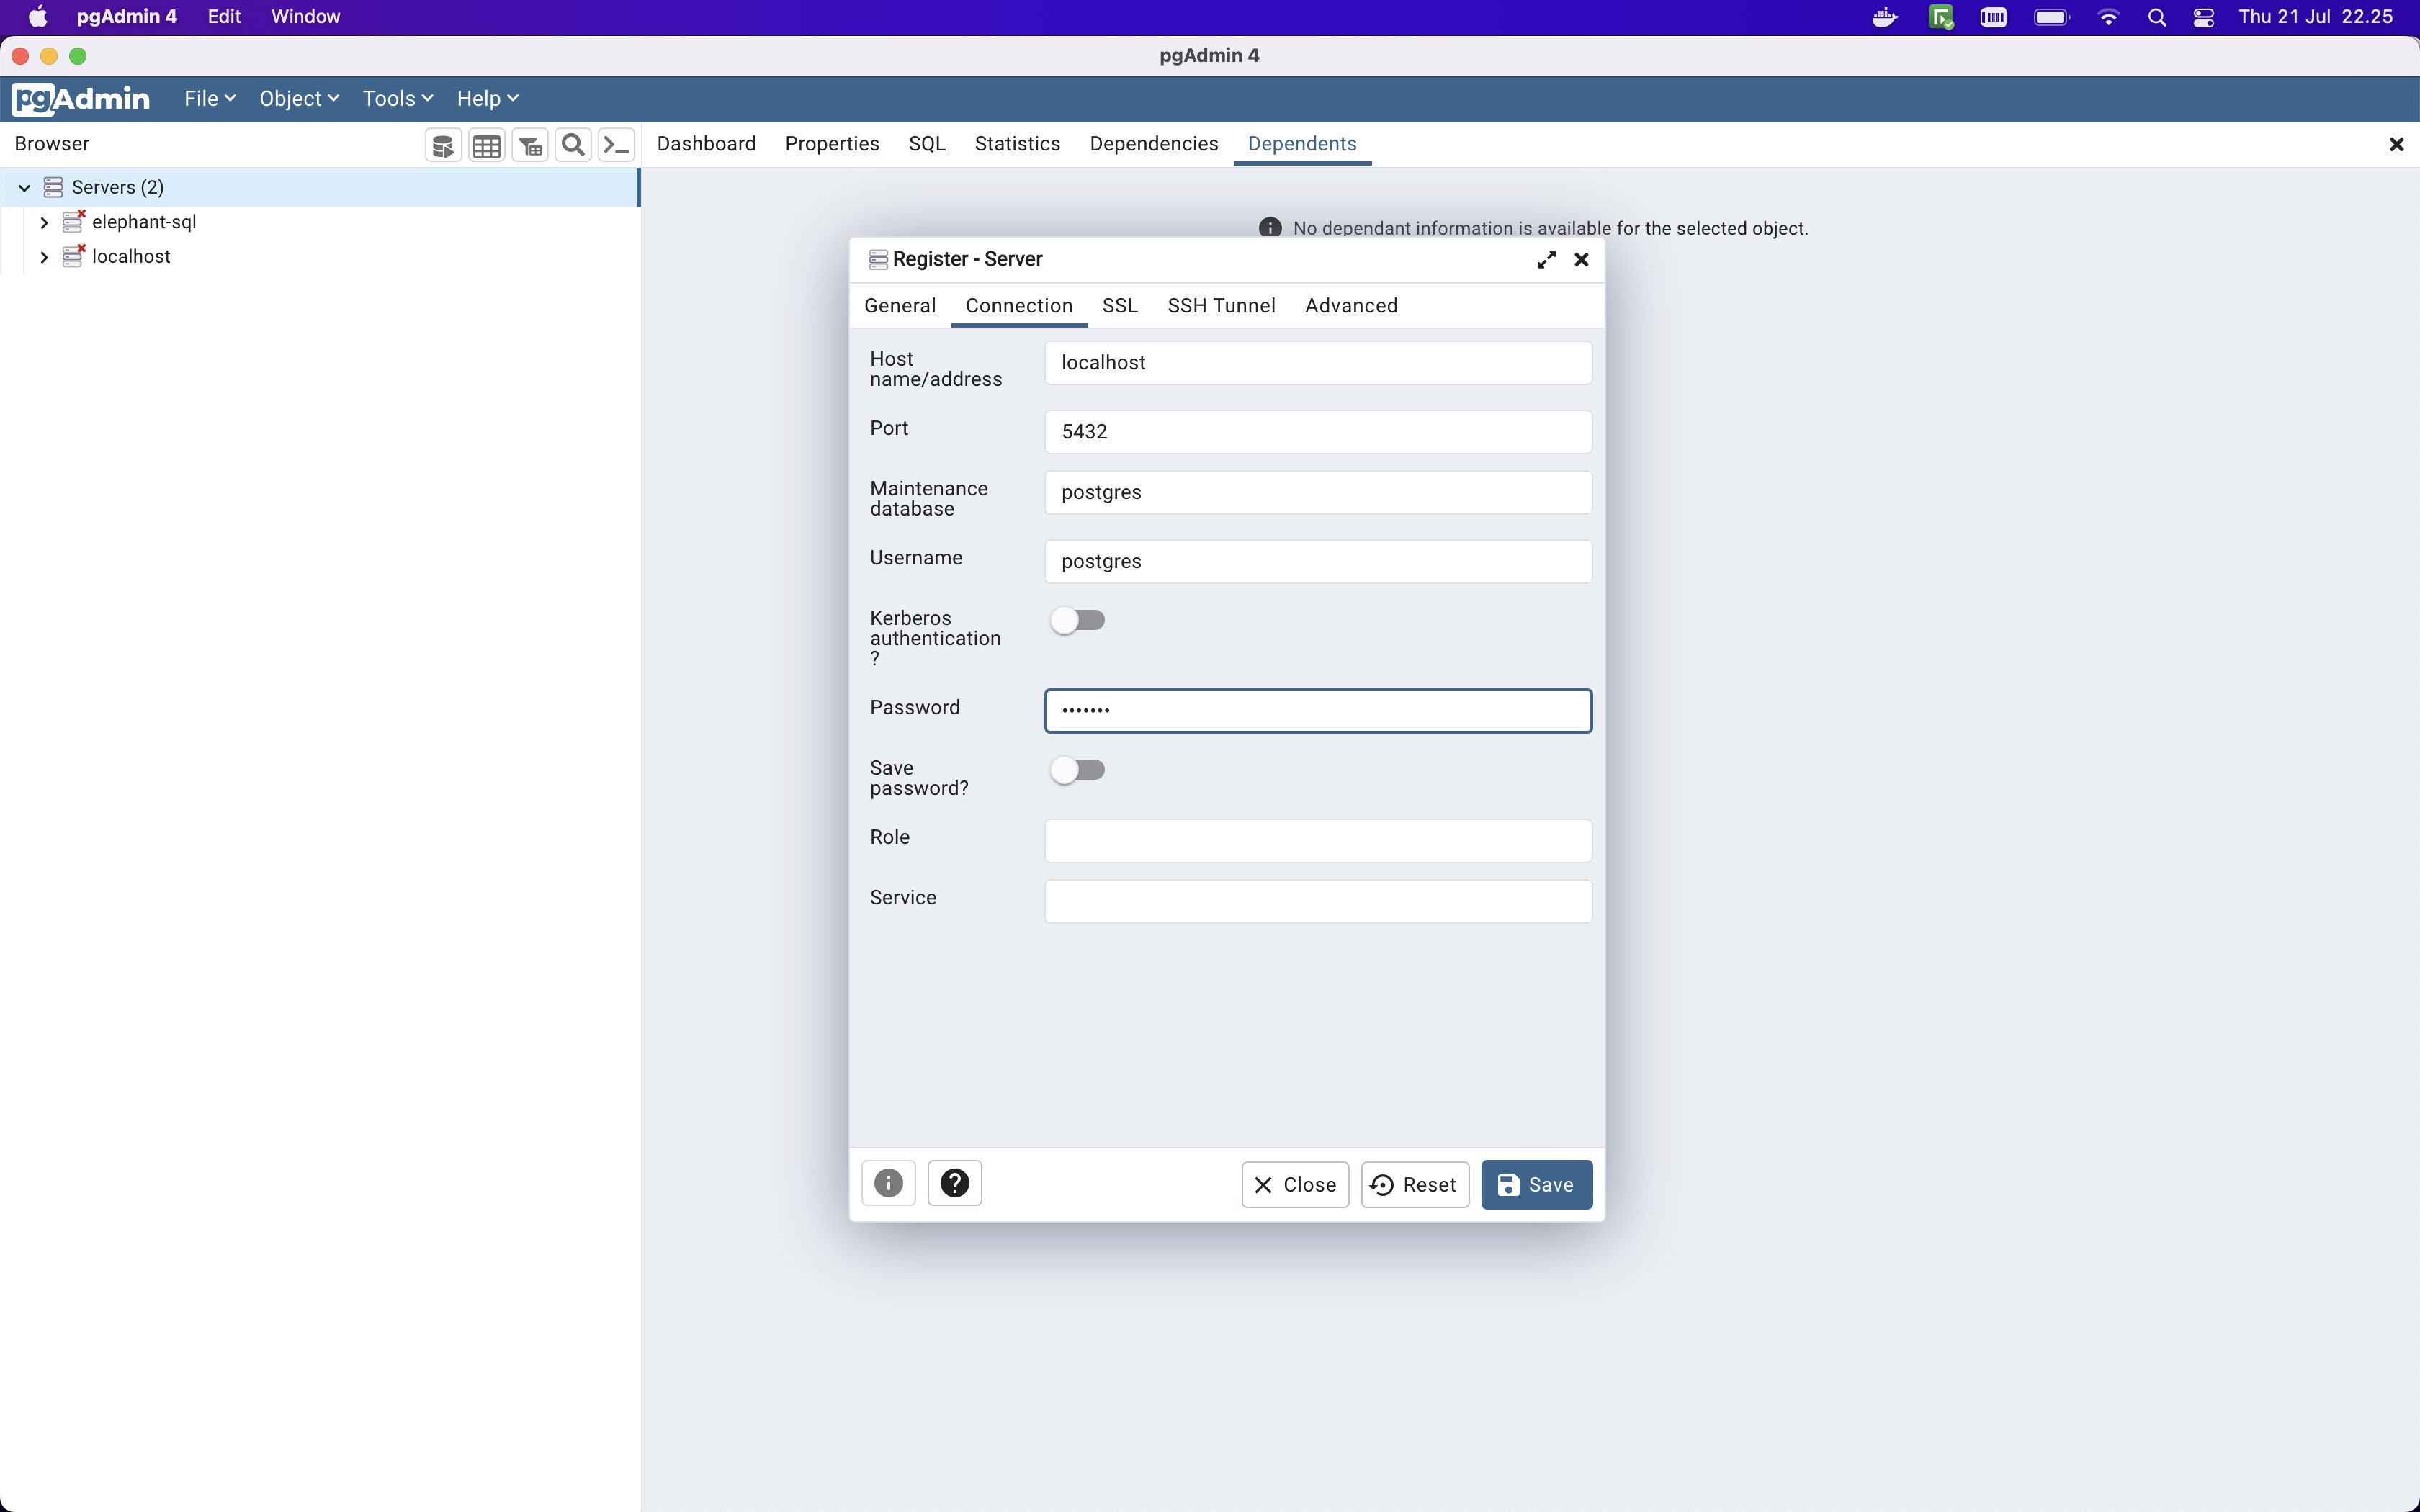Image resolution: width=2420 pixels, height=1512 pixels.
Task: Open dialog help via question mark icon
Action: click(x=954, y=1183)
